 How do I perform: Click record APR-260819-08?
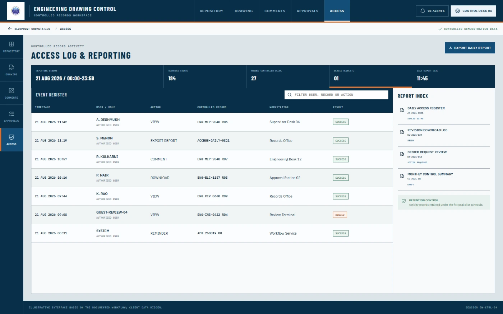point(210,233)
